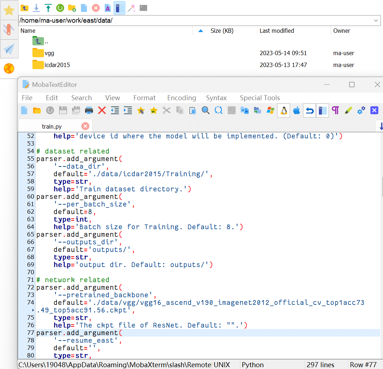Viewport: 383px width, 369px height.
Task: Click the folders with green arrow icon
Action: click(x=258, y=111)
